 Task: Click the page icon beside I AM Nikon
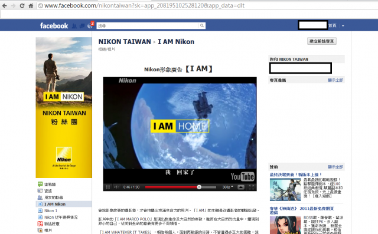[40, 204]
